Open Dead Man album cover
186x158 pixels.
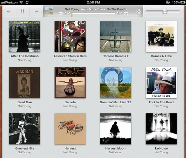click(x=24, y=83)
